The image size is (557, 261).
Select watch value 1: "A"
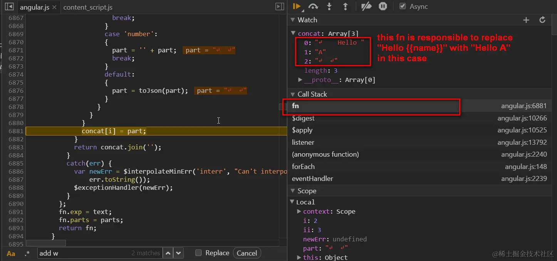tap(315, 52)
